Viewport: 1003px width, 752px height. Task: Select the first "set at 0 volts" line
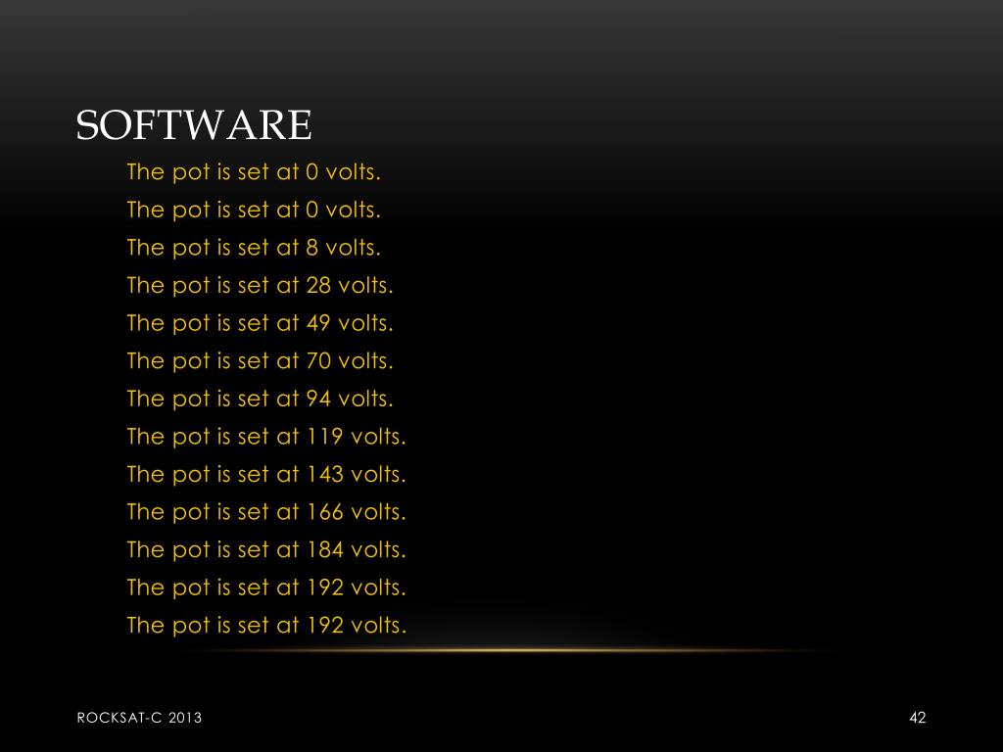pos(254,172)
